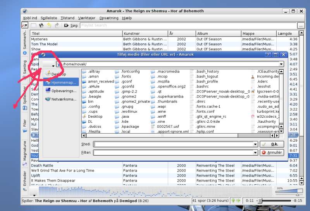
Task: Open the dialog toolbar dropdown arrow button
Action: click(x=53, y=65)
